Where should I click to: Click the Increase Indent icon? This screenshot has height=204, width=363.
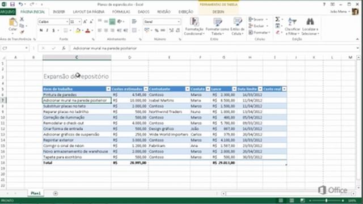tap(125, 30)
